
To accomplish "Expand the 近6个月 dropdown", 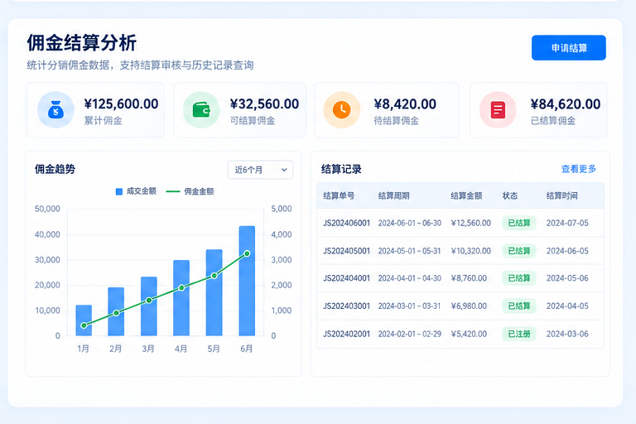I will click(260, 170).
